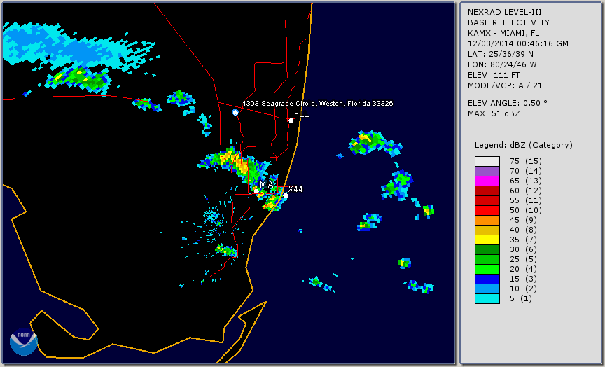The height and width of the screenshot is (367, 605).
Task: Click the MODE/VCP: A / 21 text
Action: [x=505, y=85]
